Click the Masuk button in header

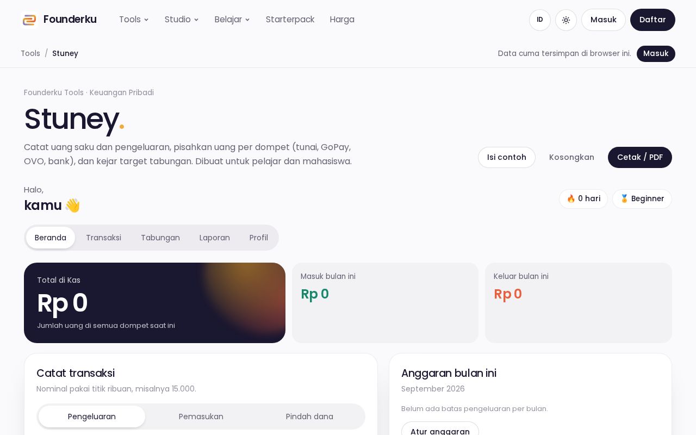[x=604, y=20]
